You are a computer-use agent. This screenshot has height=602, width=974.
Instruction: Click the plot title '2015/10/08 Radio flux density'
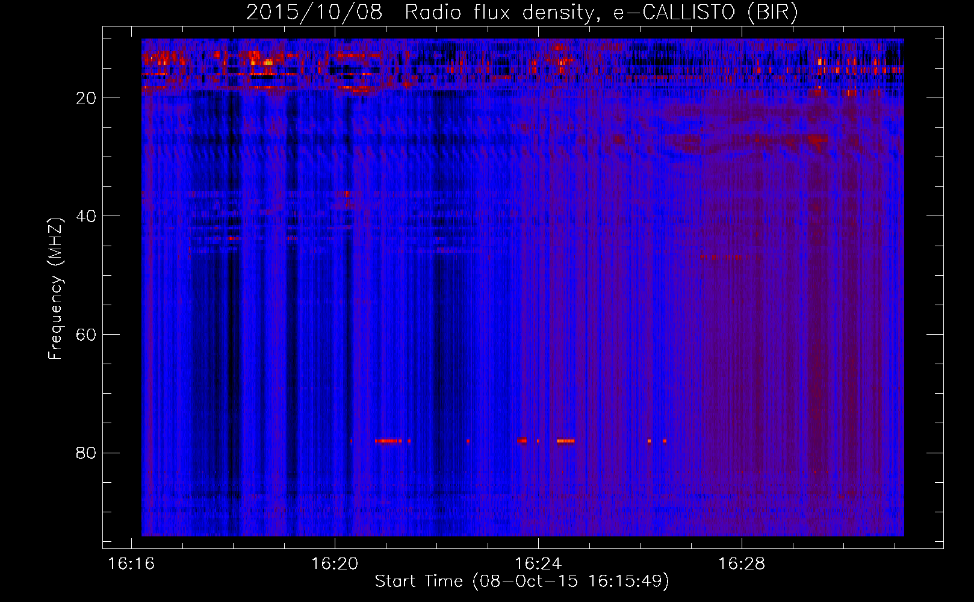522,13
